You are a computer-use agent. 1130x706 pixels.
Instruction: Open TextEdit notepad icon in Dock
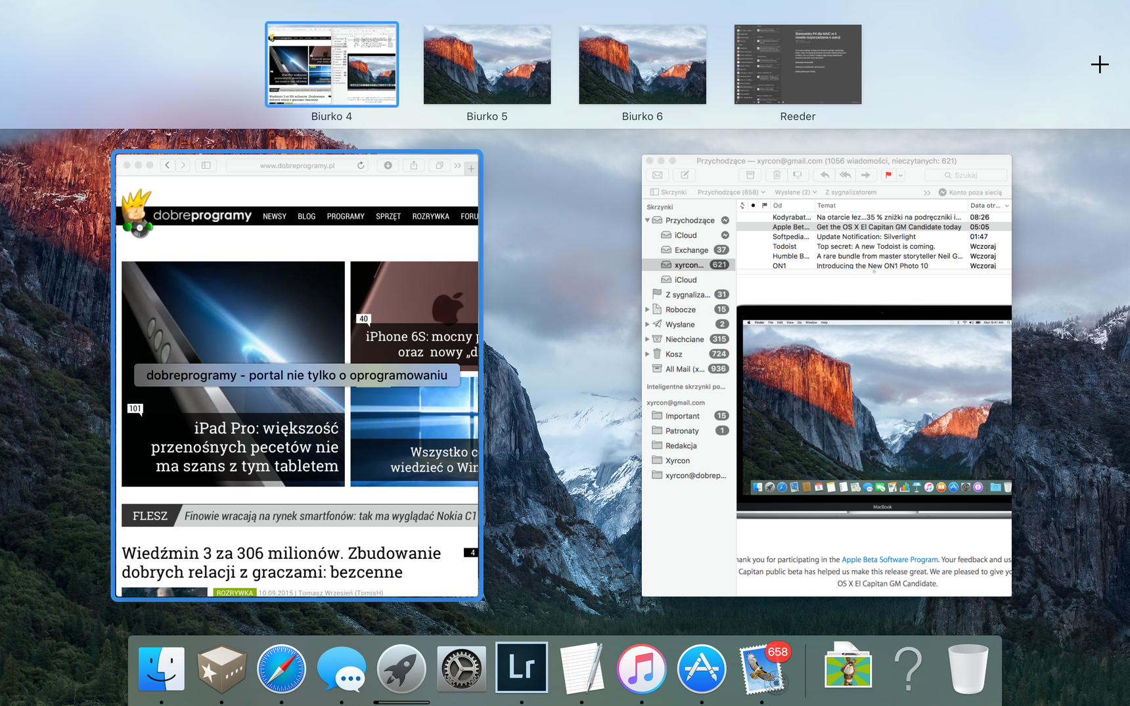(x=581, y=669)
